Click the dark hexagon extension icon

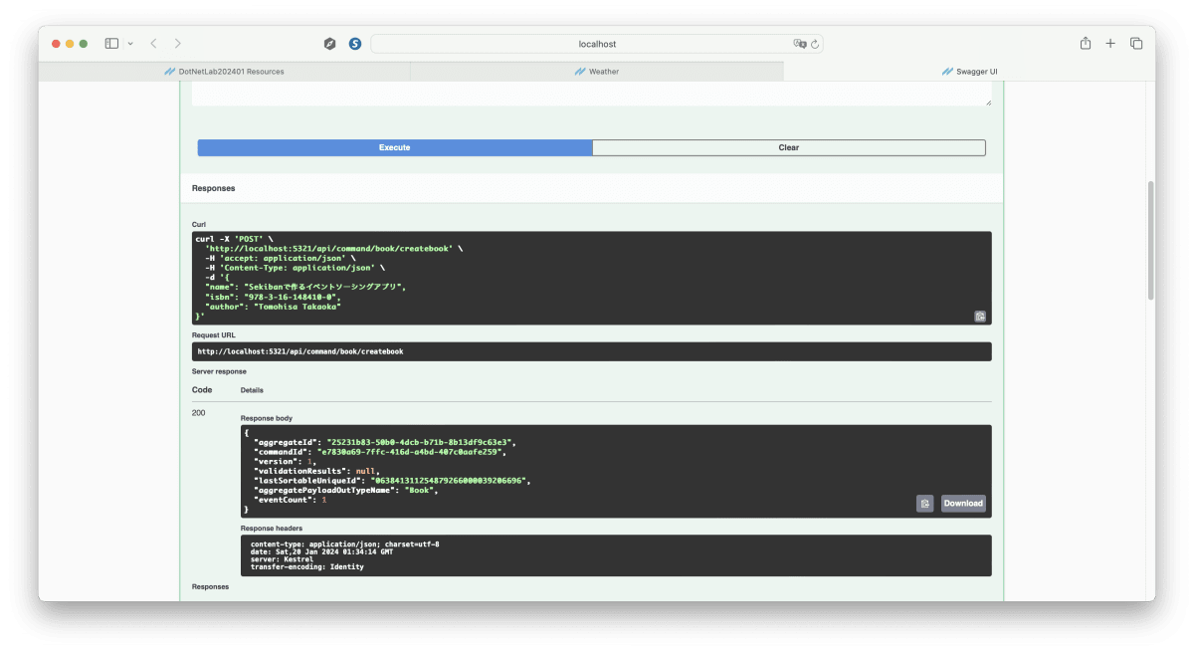tap(330, 44)
